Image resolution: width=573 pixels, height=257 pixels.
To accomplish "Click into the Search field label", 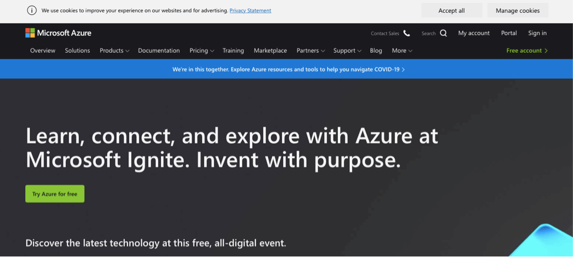I will click(x=428, y=33).
